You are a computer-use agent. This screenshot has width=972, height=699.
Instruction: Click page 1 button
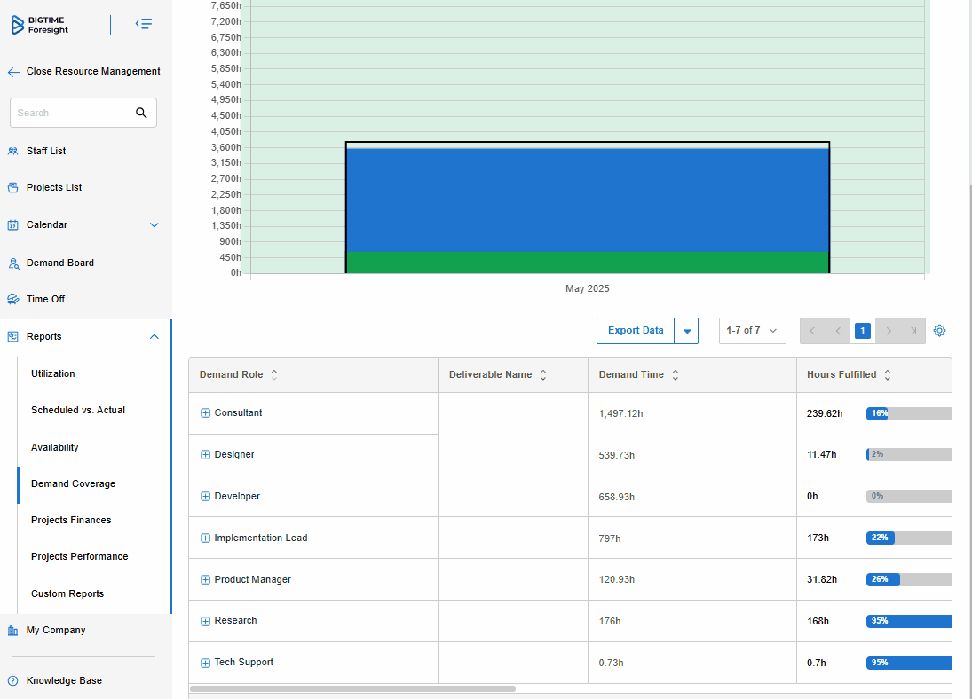pyautogui.click(x=862, y=331)
